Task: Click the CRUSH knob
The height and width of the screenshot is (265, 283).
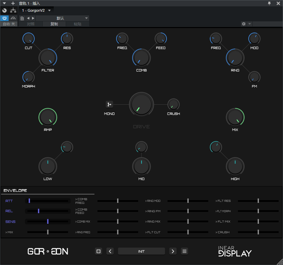Action: point(174,105)
